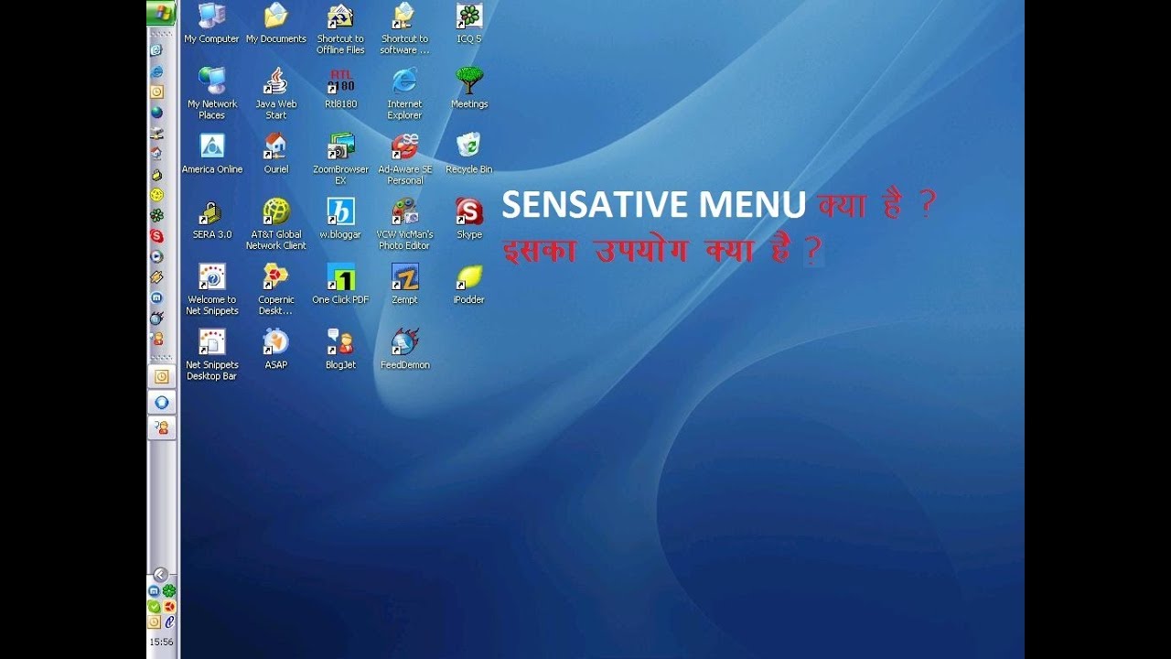Select the America Online icon

(211, 154)
